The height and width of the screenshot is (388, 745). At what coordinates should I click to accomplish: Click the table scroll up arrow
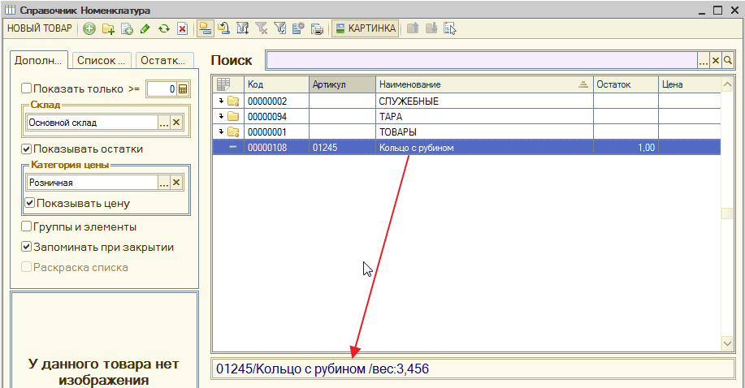pyautogui.click(x=727, y=84)
